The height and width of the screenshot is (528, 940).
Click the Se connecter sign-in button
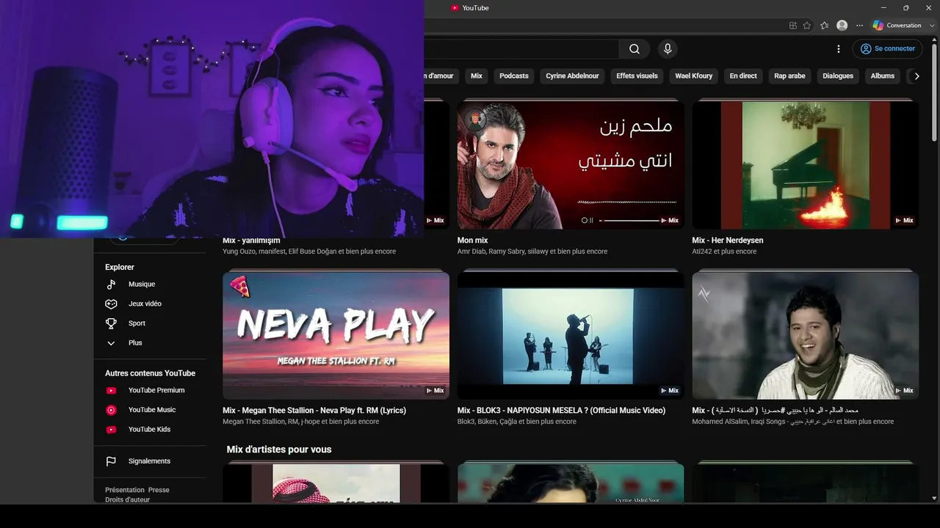pyautogui.click(x=887, y=49)
